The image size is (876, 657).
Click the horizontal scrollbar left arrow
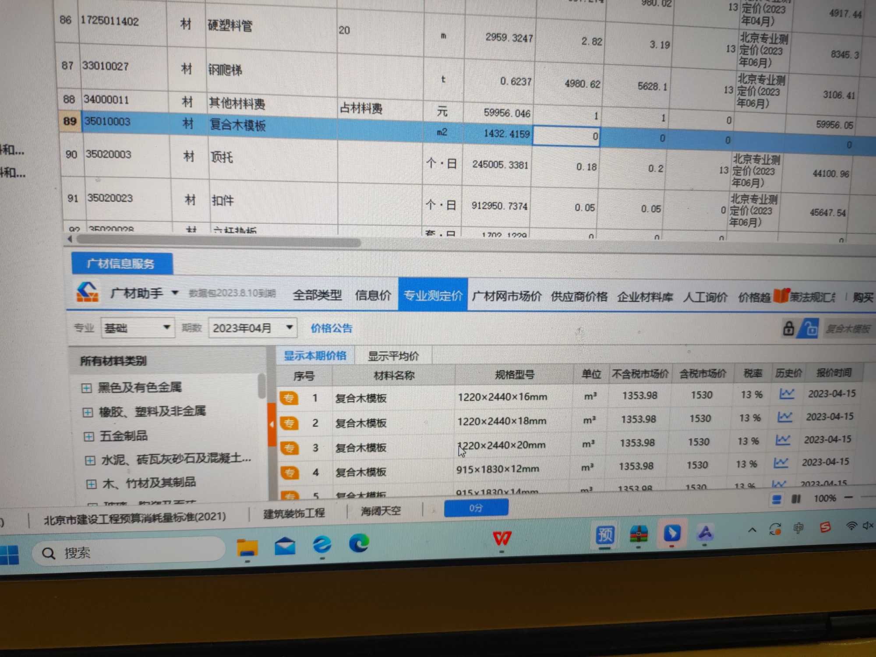click(70, 239)
